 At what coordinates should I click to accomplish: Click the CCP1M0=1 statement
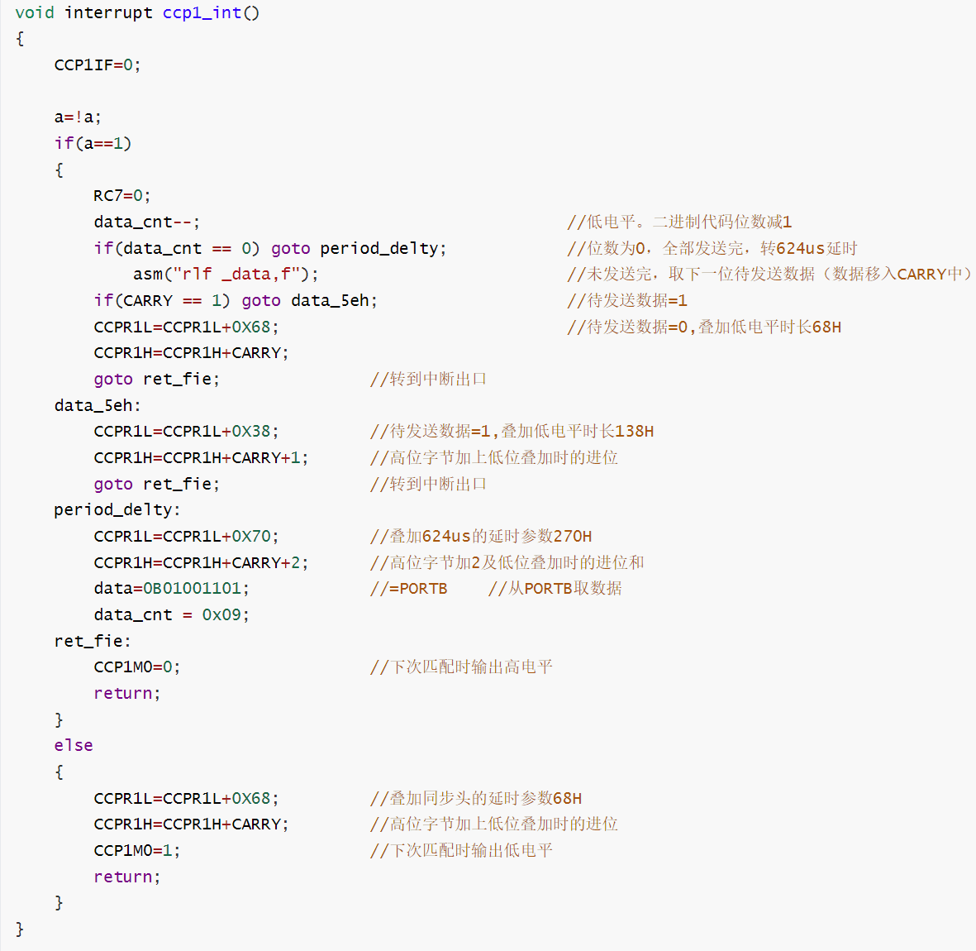pyautogui.click(x=136, y=850)
